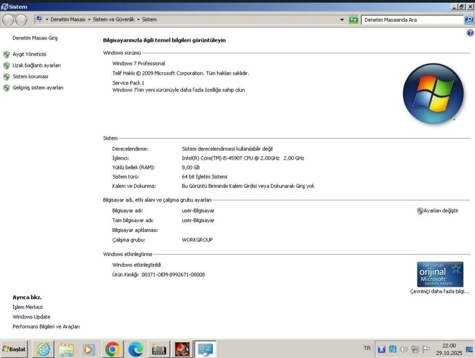Viewport: 475px width, 358px height.
Task: Click the Action Center flag tray icon
Action: pyautogui.click(x=426, y=349)
